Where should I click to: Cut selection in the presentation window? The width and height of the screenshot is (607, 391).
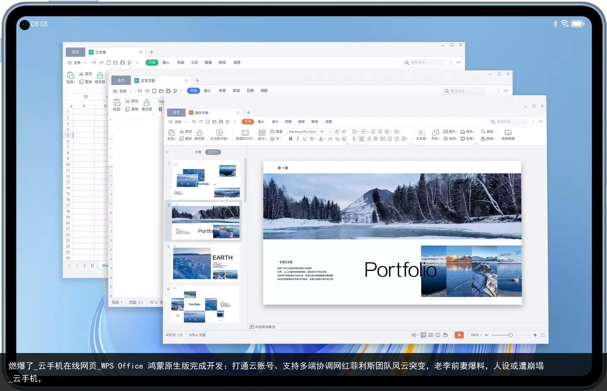[x=185, y=132]
